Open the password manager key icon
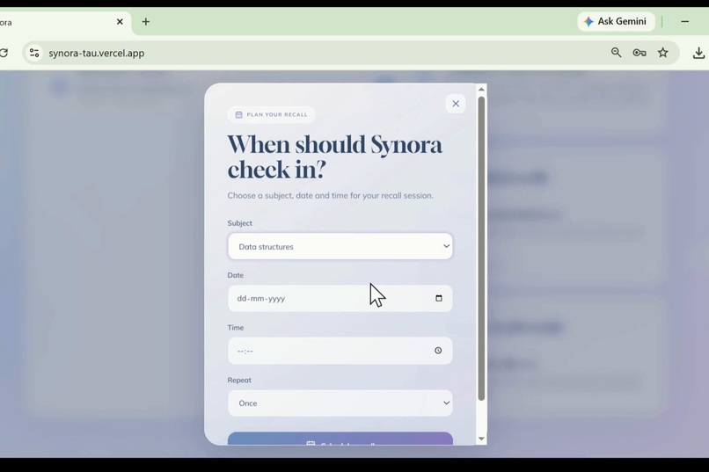 tap(640, 53)
